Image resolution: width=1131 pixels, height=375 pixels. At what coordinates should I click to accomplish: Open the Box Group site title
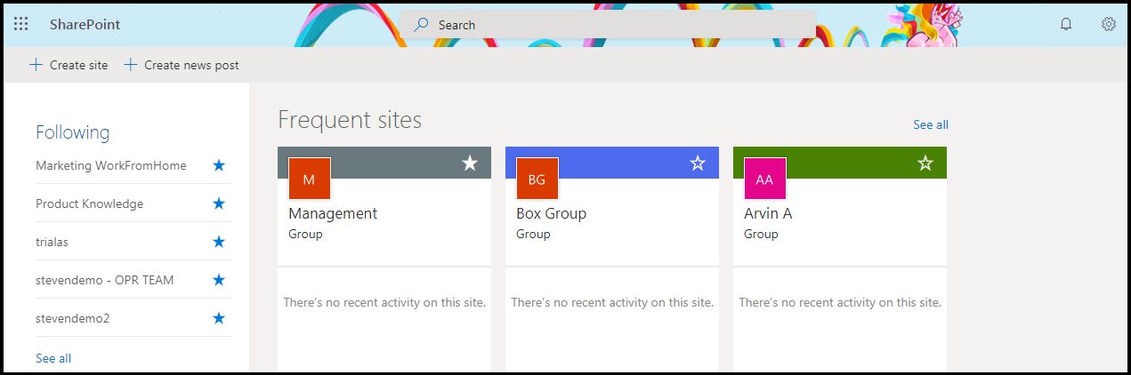pos(551,213)
